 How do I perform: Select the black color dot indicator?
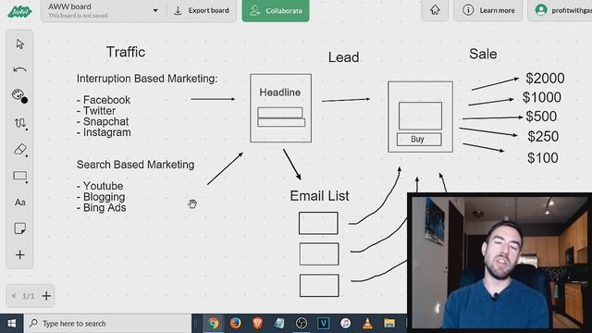pos(24,101)
